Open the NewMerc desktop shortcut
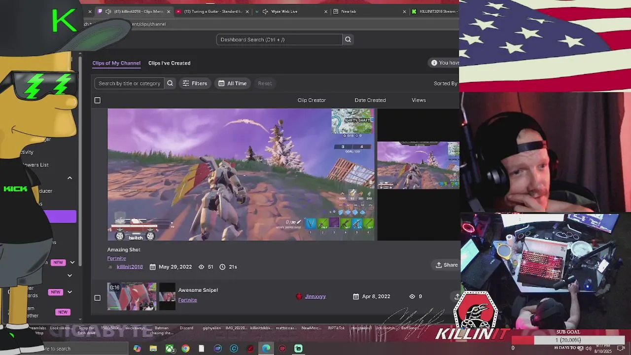The width and height of the screenshot is (631, 355). tap(312, 328)
